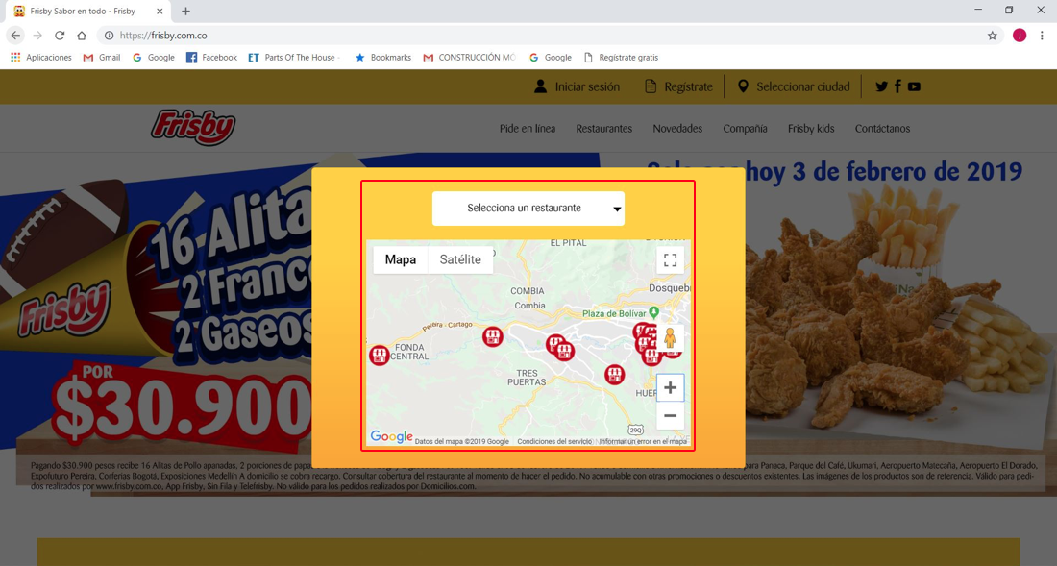Screen dimensions: 1057x566
Task: Toggle map fullscreen view
Action: (670, 260)
